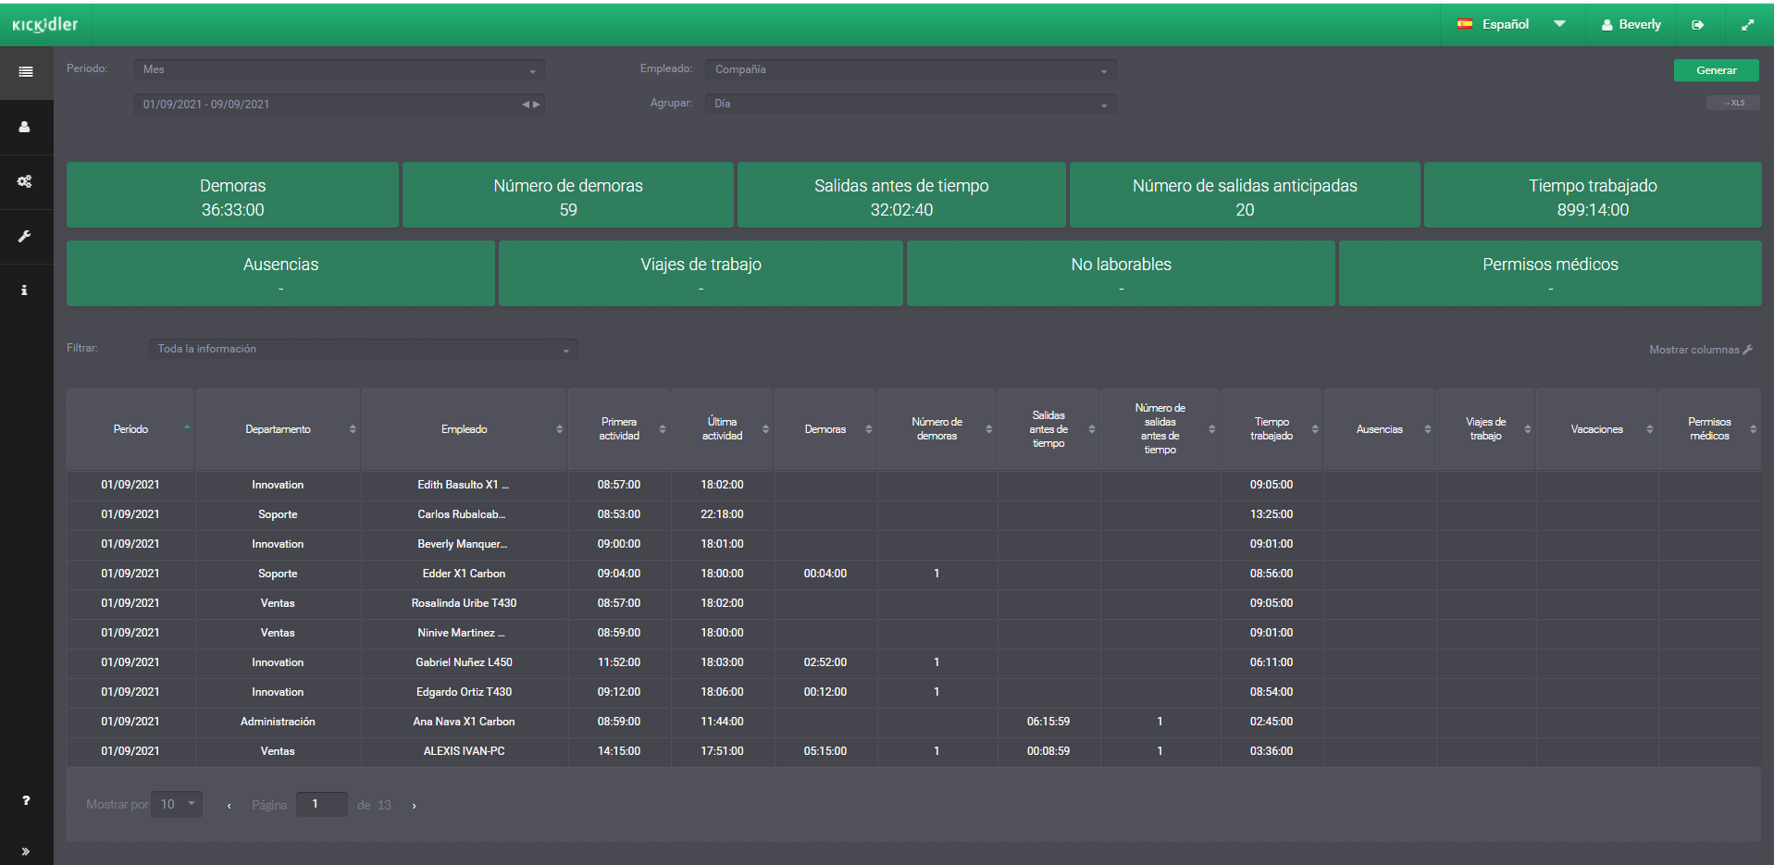Click the Spanish flag icon
Screen dimensions: 1774x865
click(x=1465, y=24)
